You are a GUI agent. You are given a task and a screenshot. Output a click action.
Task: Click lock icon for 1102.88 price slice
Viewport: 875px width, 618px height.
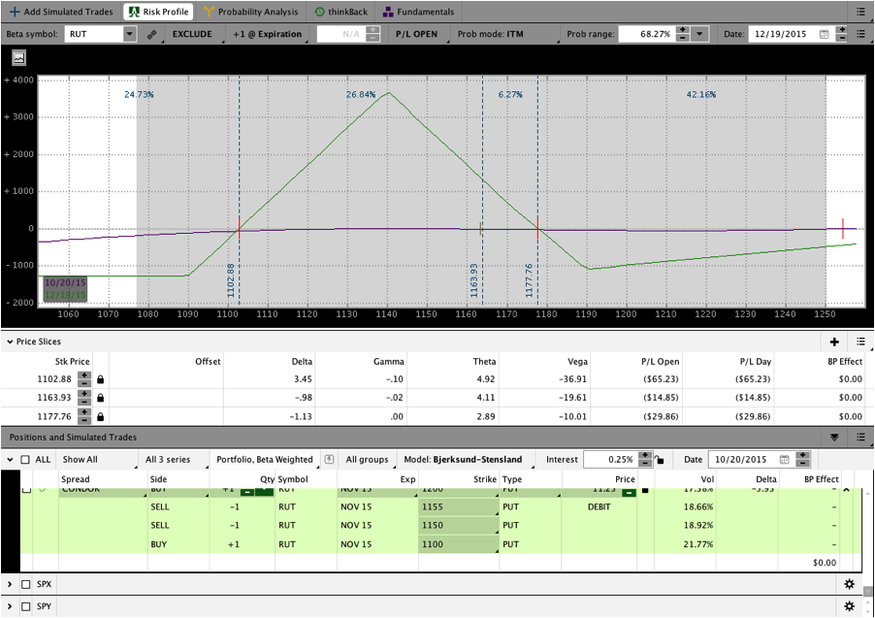click(100, 378)
